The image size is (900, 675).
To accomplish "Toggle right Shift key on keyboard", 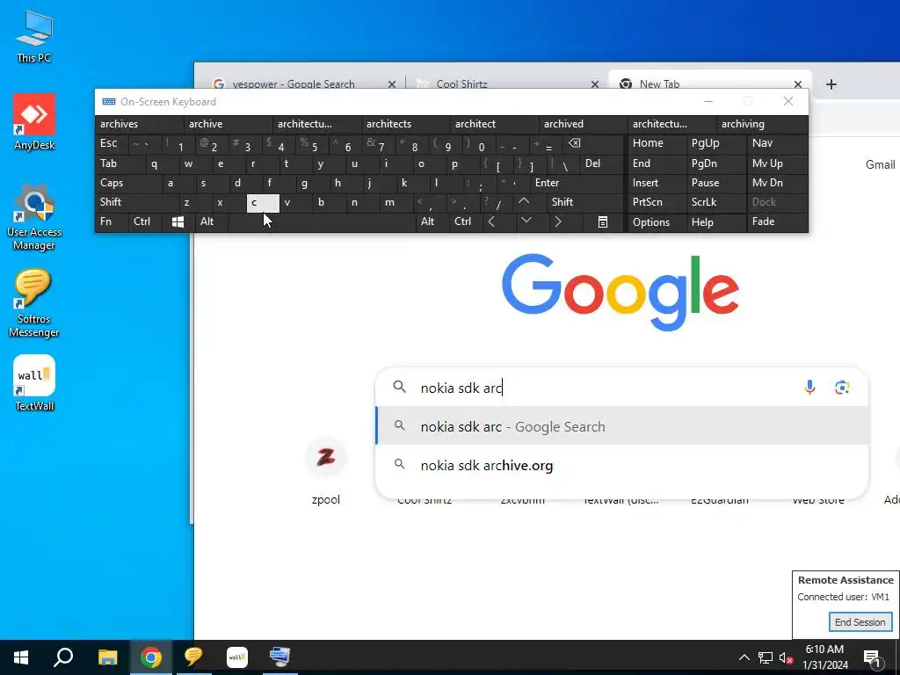I will 584,202.
